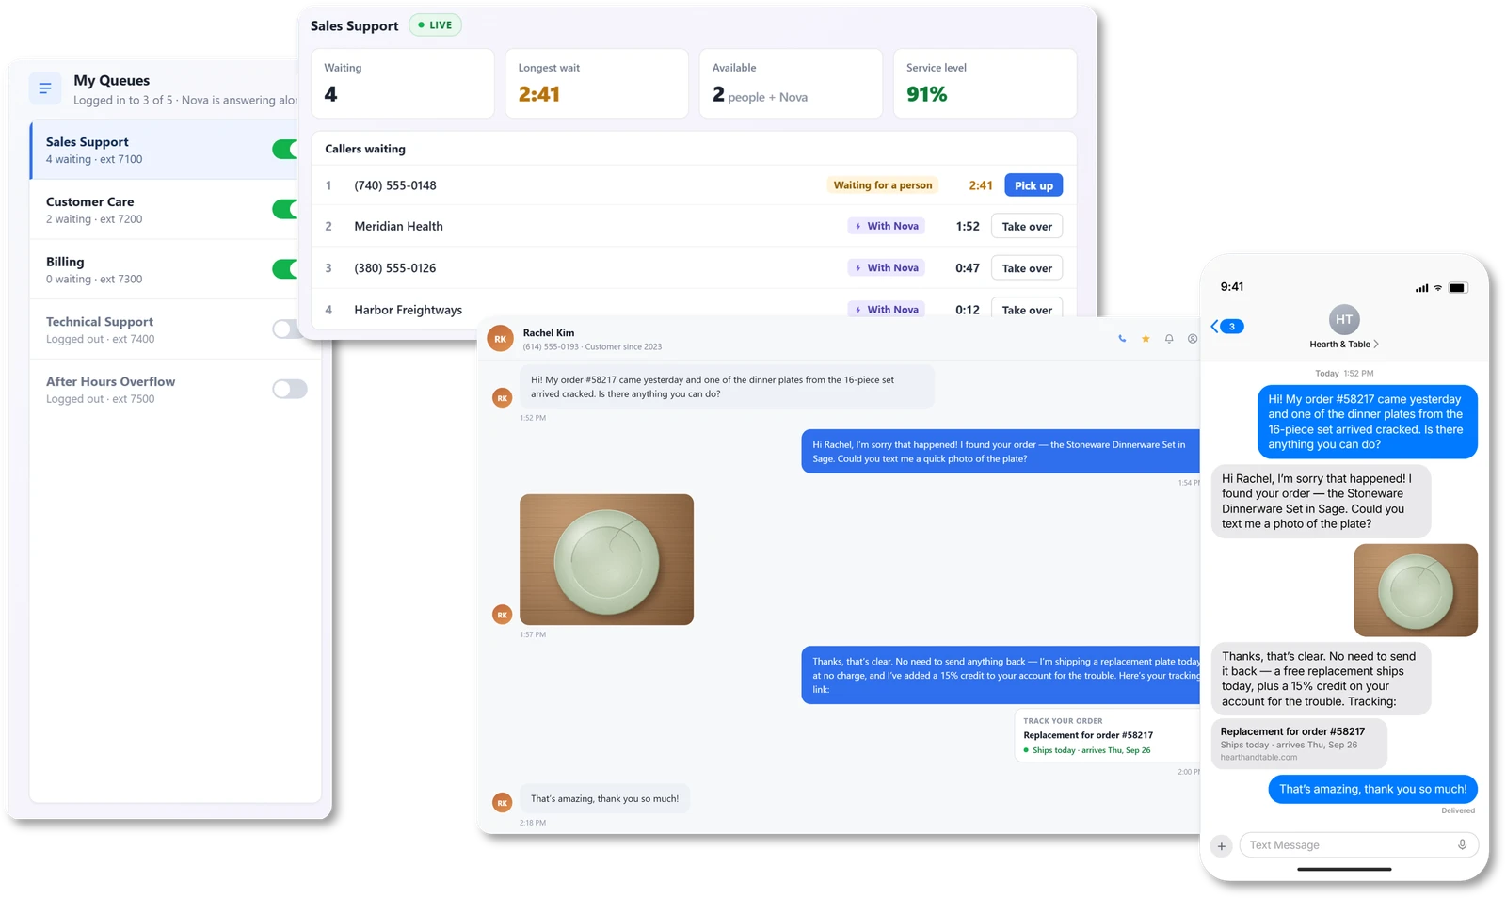Toggle the Billing queue switch
This screenshot has width=1506, height=898.
pos(286,269)
